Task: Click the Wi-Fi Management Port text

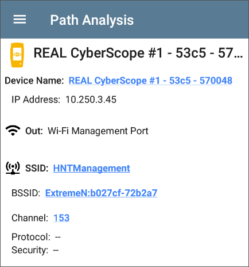Action: coord(98,131)
